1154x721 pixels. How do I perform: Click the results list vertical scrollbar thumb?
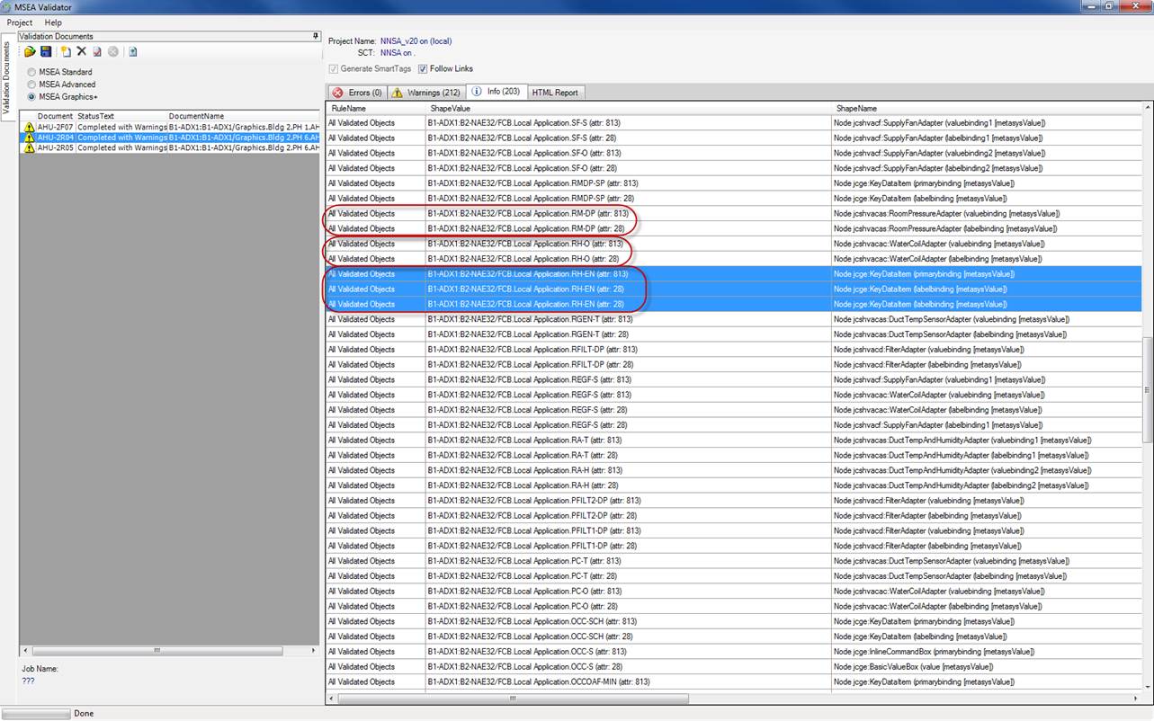pyautogui.click(x=1147, y=389)
